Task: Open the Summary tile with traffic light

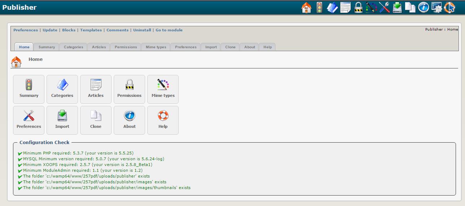Action: [29, 89]
